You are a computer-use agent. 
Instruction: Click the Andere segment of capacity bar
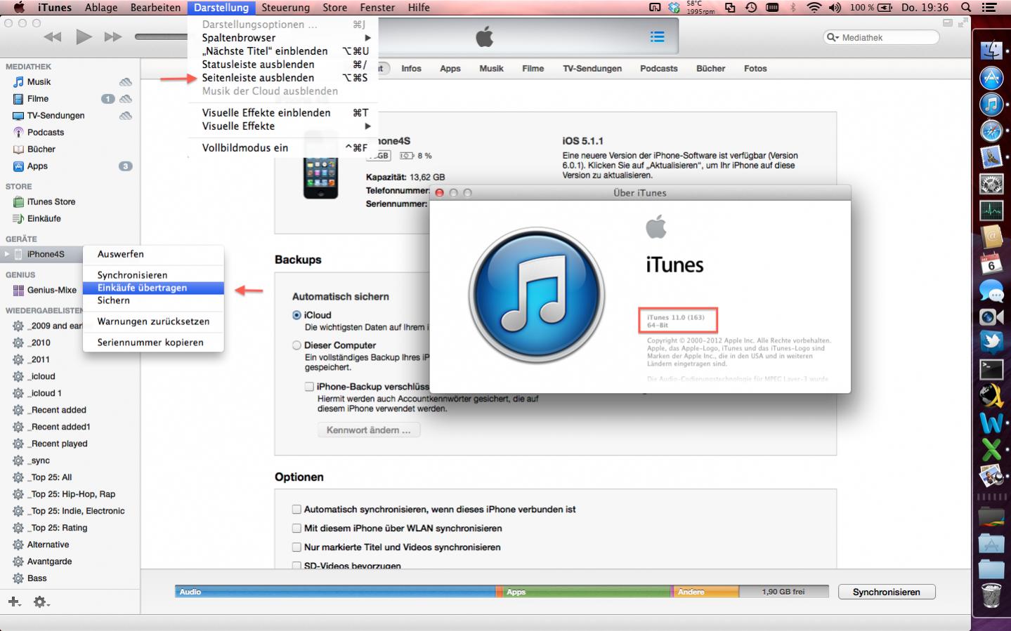pos(706,592)
